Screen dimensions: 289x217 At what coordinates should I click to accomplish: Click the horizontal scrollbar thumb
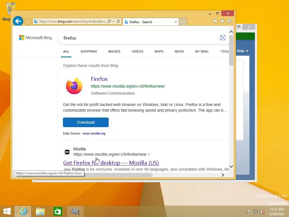(118, 175)
